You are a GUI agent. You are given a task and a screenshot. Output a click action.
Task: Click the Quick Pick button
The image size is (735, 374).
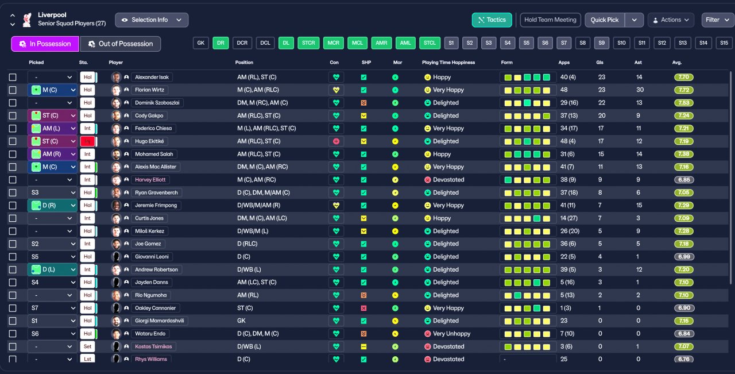[605, 20]
